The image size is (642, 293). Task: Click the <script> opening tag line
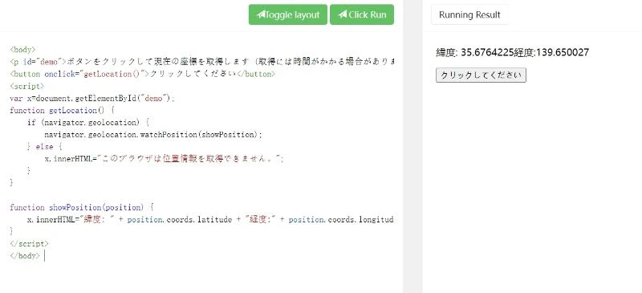click(26, 86)
